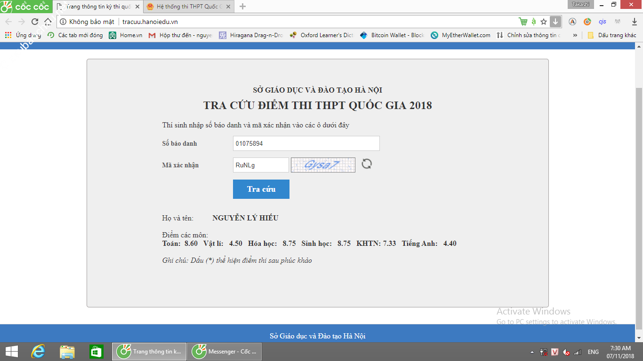Click the Windows Start button
This screenshot has height=361, width=643.
point(11,352)
